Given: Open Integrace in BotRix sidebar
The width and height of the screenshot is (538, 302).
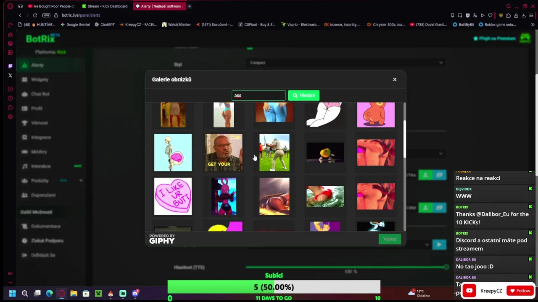Looking at the screenshot, I should [41, 137].
